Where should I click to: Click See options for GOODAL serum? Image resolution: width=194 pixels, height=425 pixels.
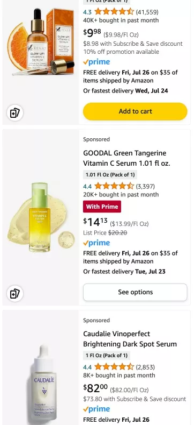pos(135,292)
